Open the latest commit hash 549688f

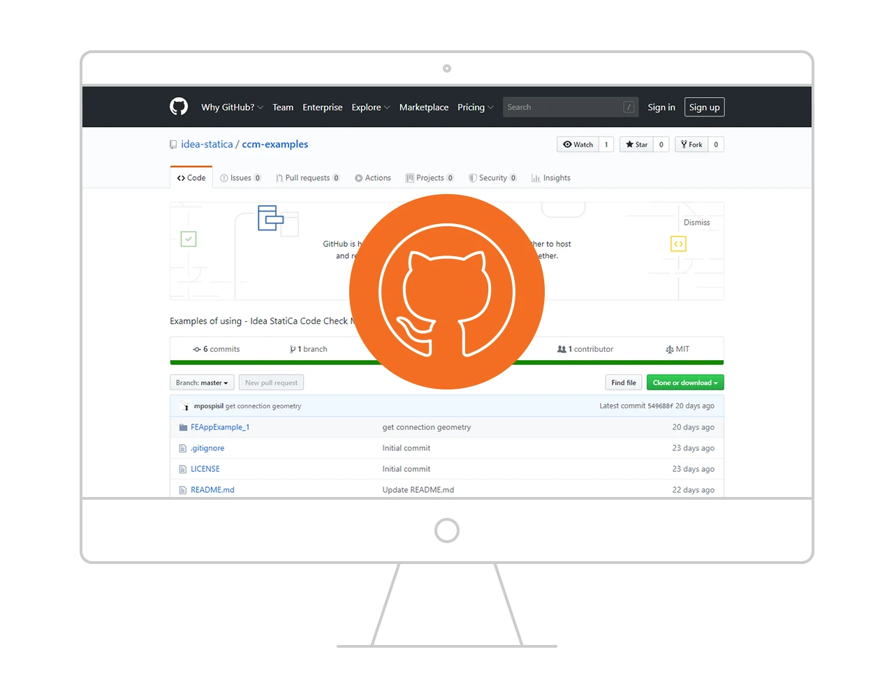coord(660,406)
